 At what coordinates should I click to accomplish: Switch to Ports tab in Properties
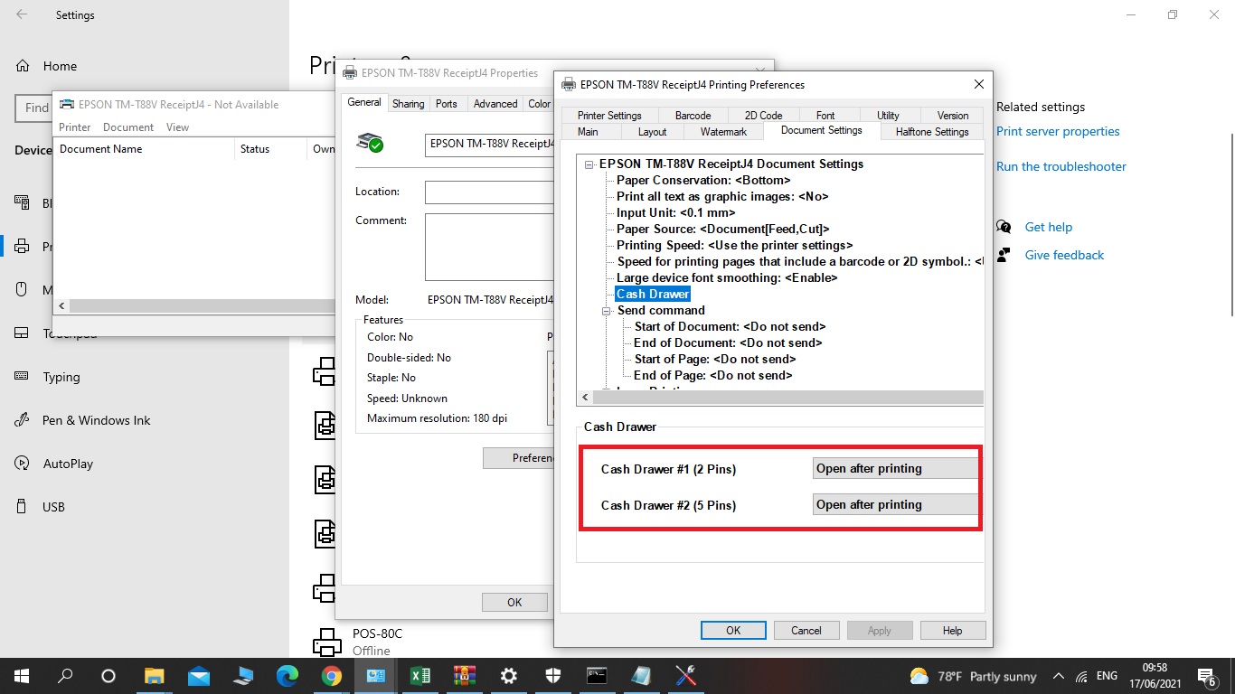click(x=447, y=104)
